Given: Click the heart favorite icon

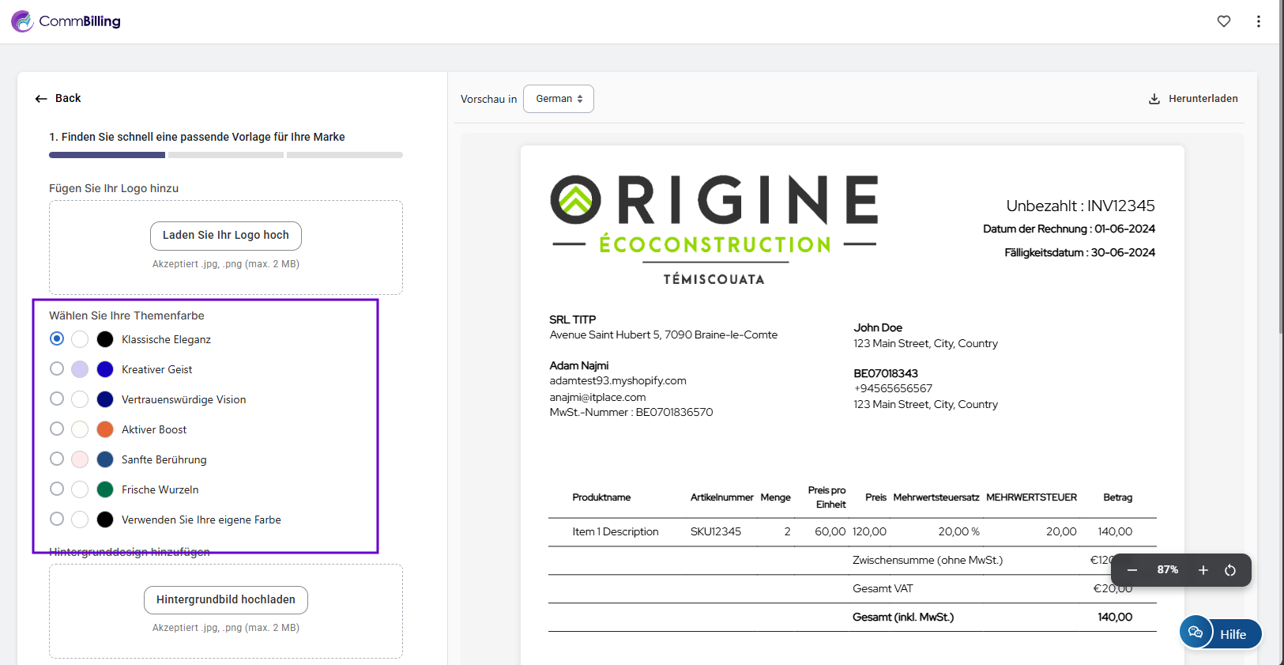Looking at the screenshot, I should coord(1223,21).
